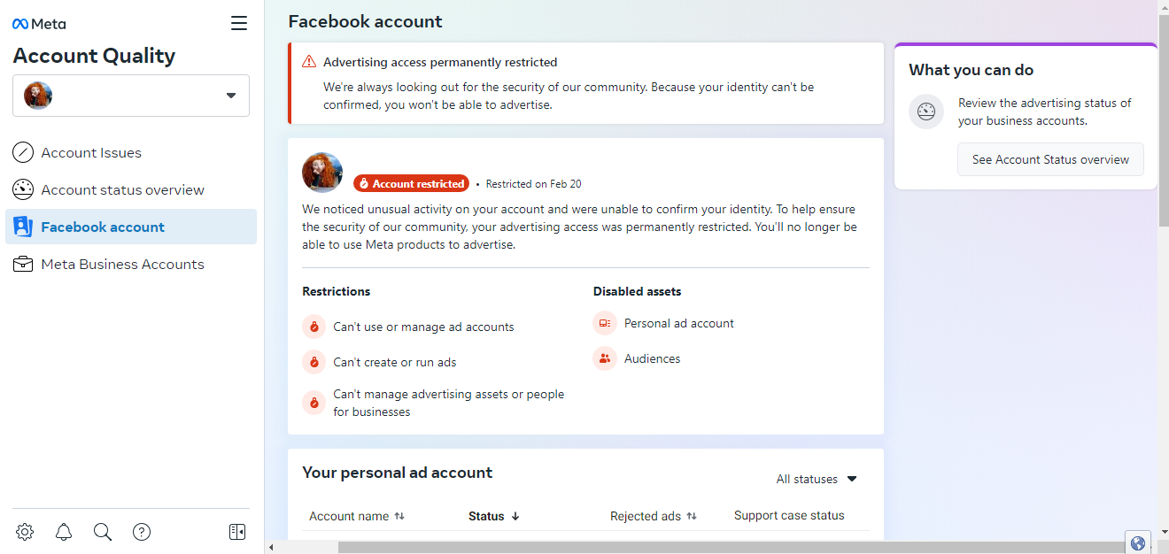This screenshot has width=1169, height=554.
Task: Click the Account status overview gauge icon
Action: 23,190
